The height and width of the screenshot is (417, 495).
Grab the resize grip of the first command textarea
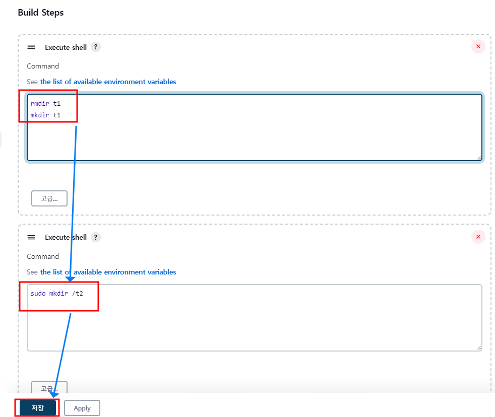coord(479,158)
